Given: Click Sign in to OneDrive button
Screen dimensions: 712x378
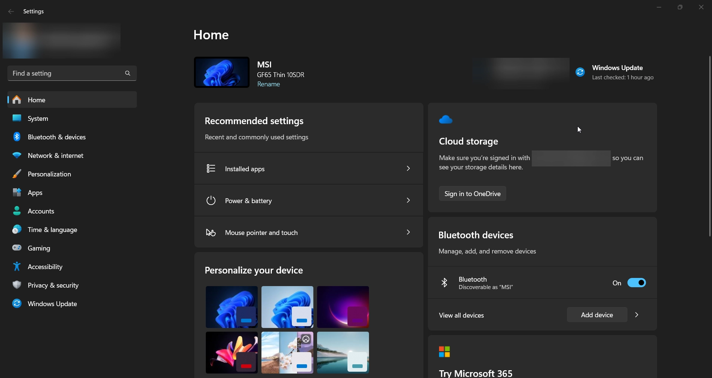Looking at the screenshot, I should [x=472, y=193].
